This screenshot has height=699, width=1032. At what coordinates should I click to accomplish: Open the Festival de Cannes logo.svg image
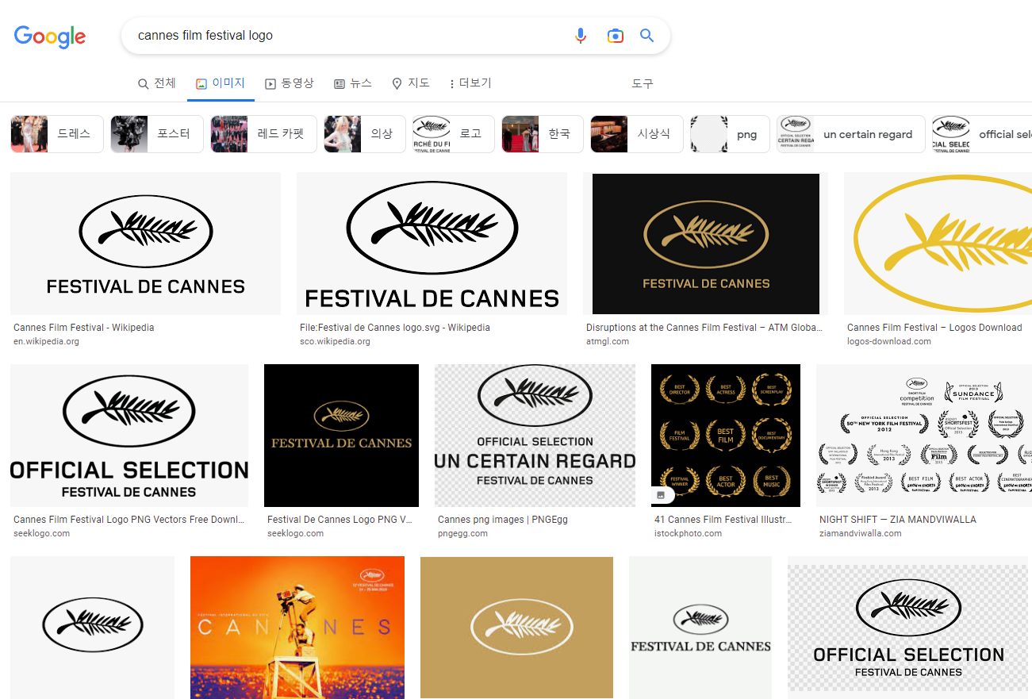coord(432,244)
